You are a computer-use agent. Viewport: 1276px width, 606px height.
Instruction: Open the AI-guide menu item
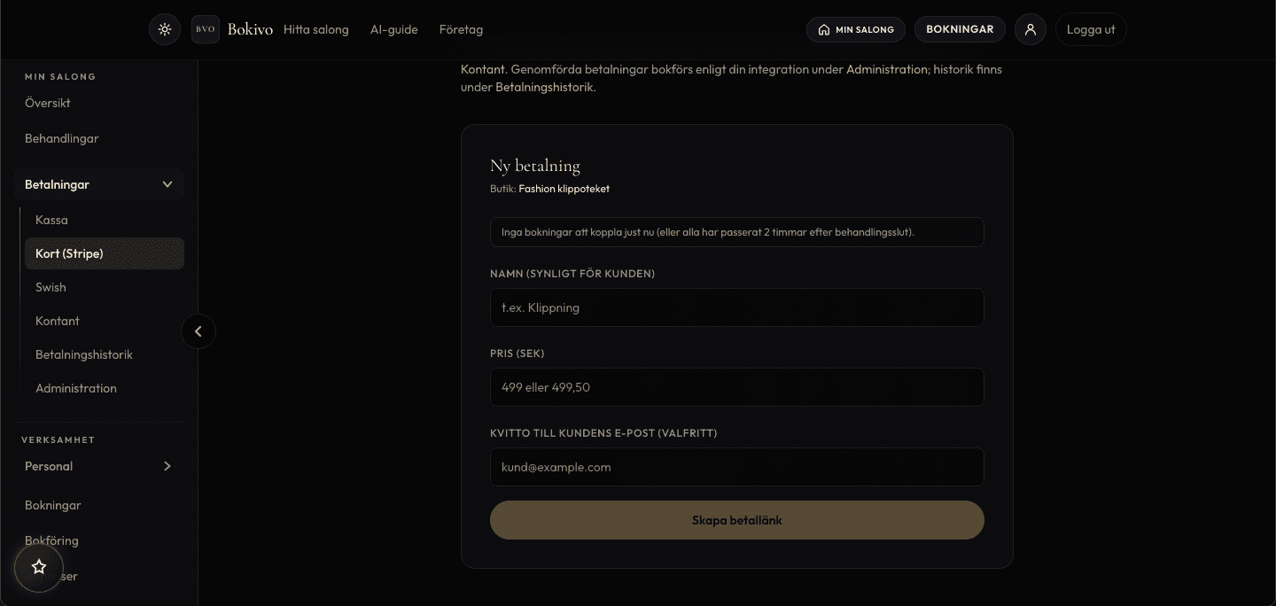pos(394,29)
